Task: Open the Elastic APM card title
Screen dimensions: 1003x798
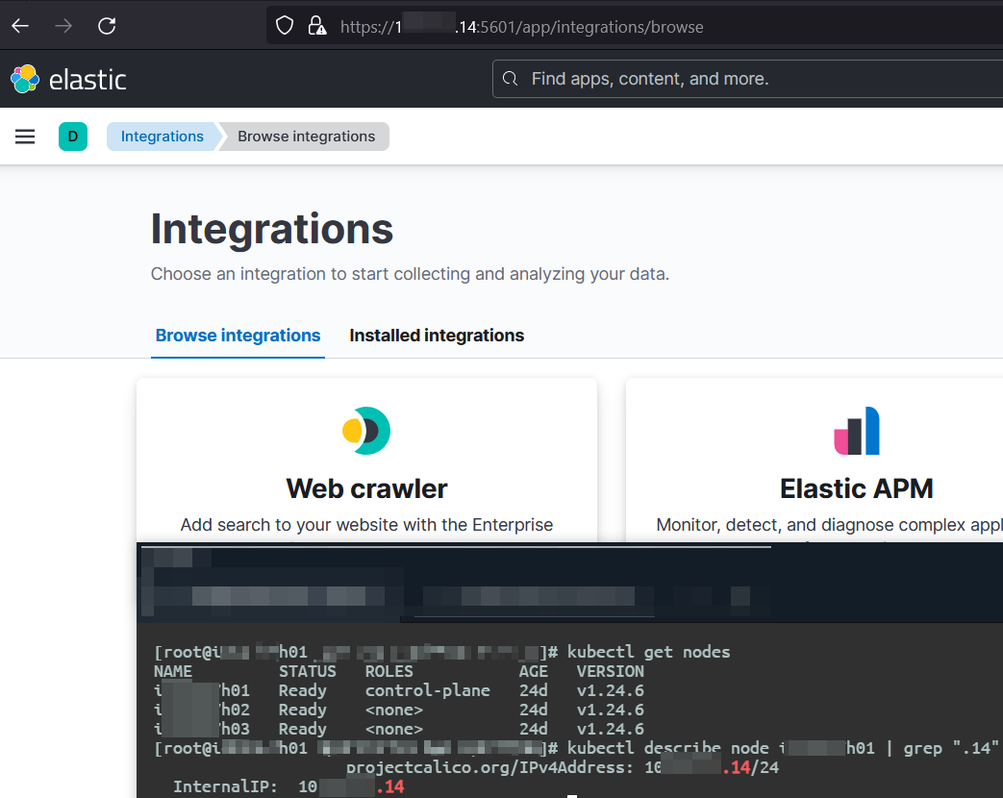Action: point(857,488)
